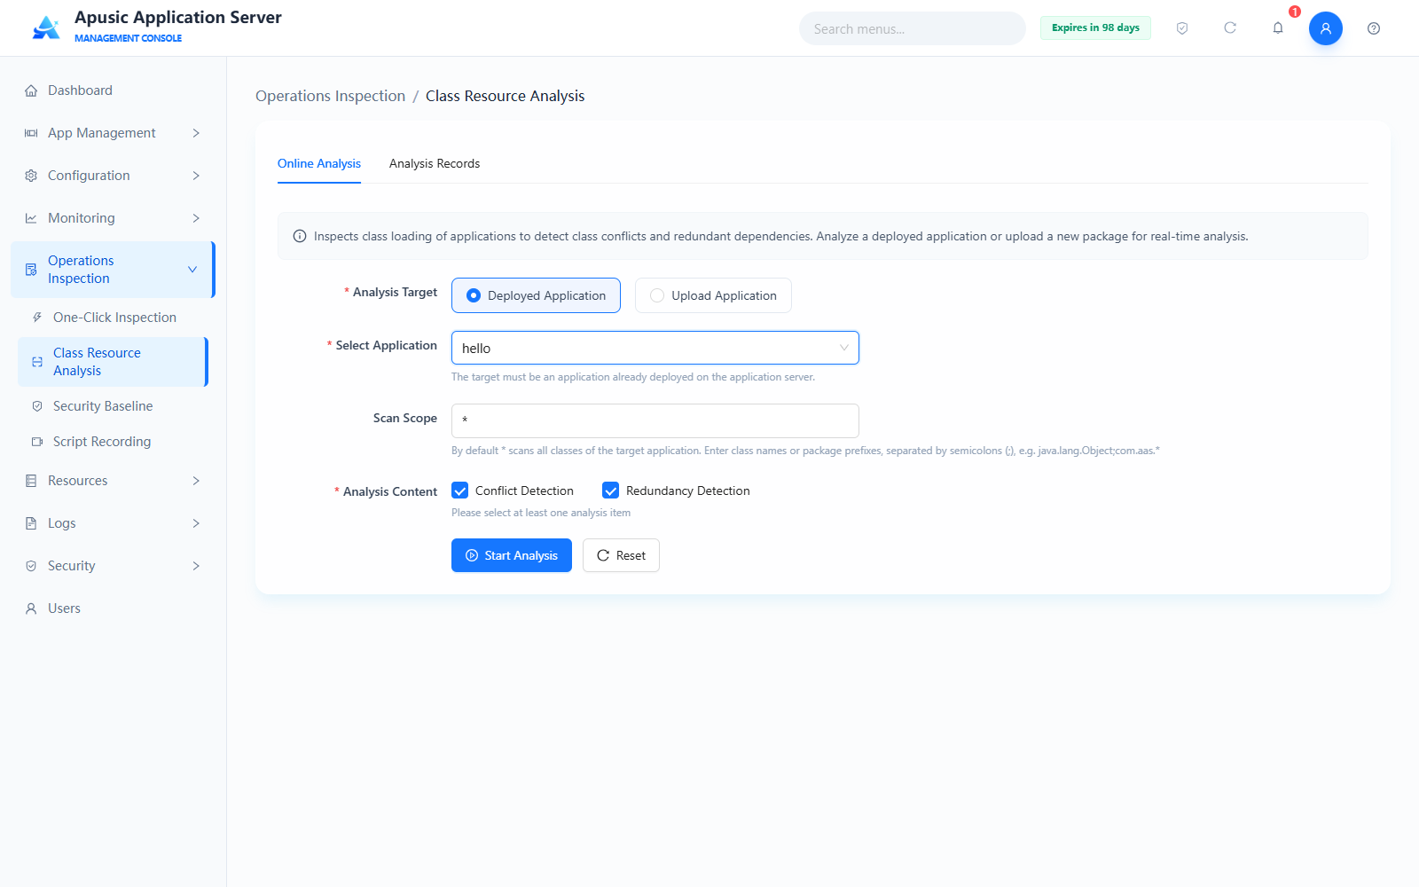Select Deployed Application radio option
1419x887 pixels.
(536, 295)
